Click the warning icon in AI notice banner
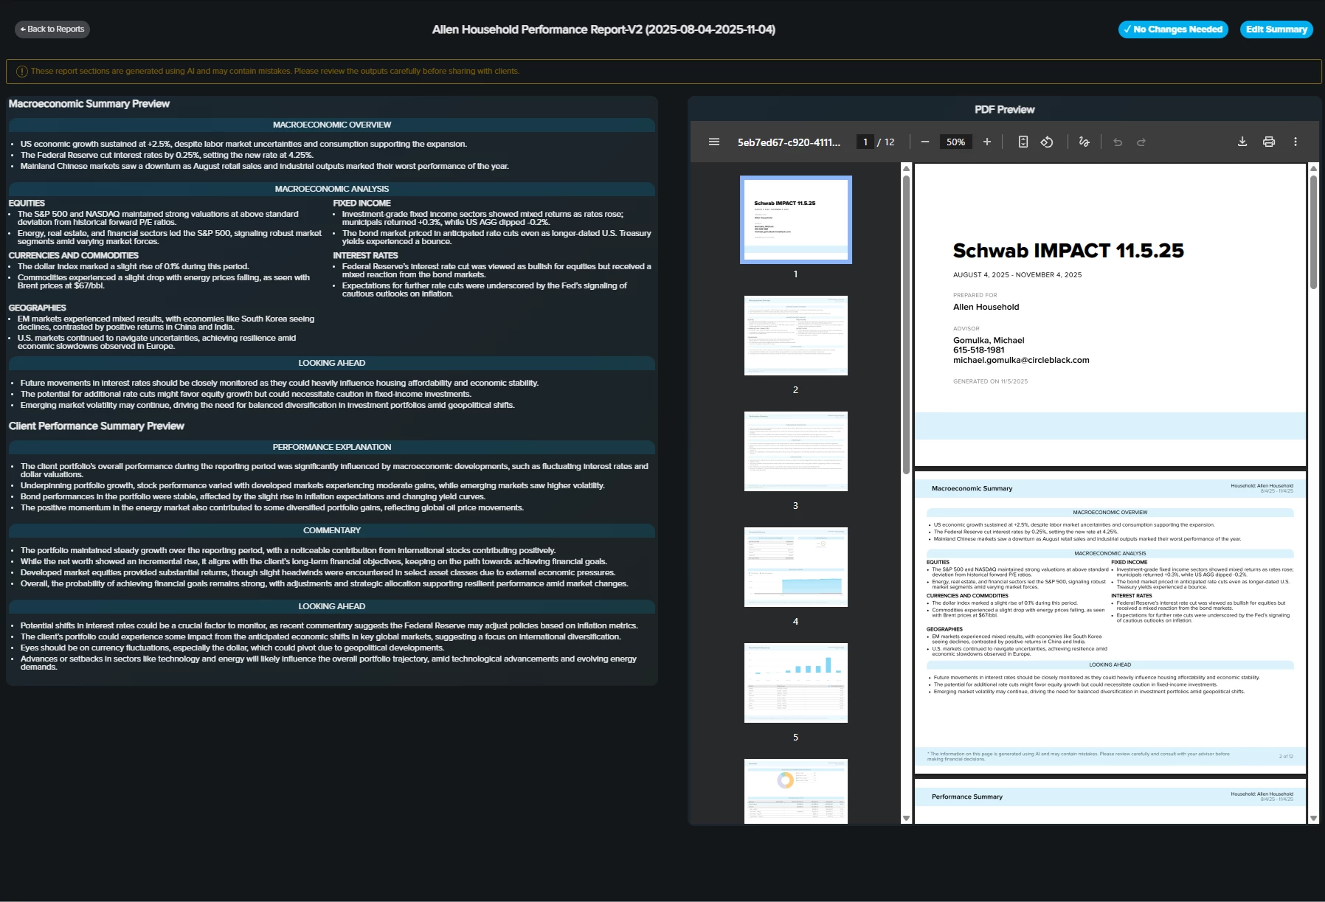Image resolution: width=1325 pixels, height=902 pixels. (x=22, y=72)
